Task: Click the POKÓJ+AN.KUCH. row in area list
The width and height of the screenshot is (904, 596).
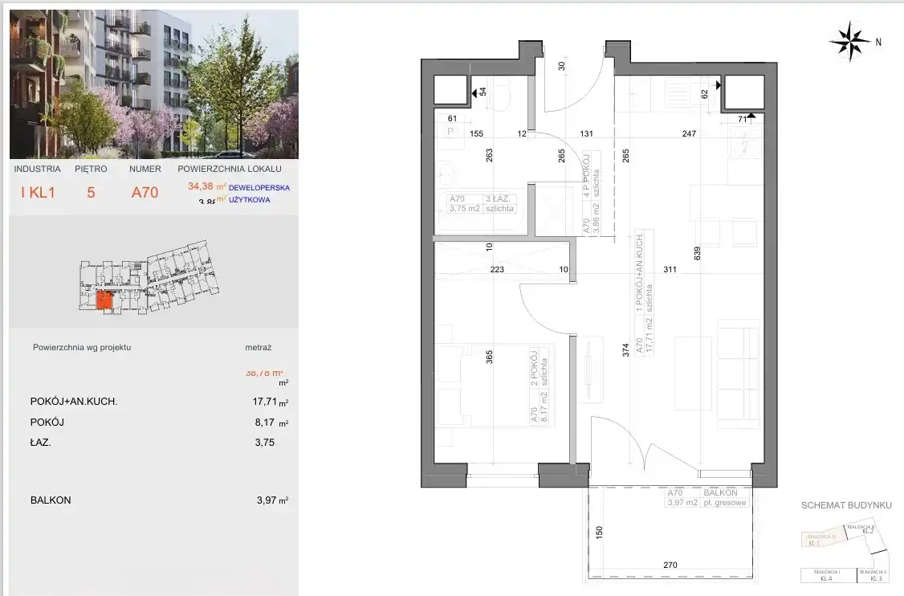Action: 153,402
